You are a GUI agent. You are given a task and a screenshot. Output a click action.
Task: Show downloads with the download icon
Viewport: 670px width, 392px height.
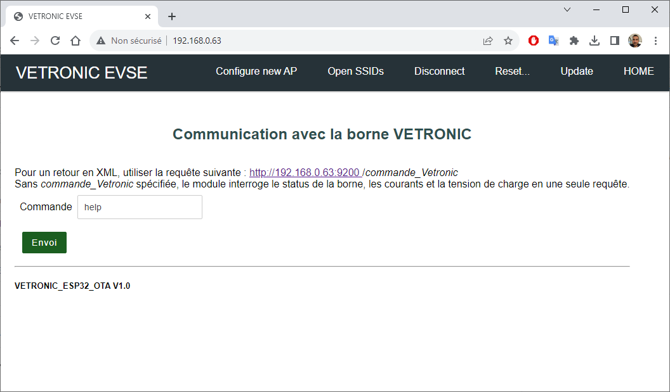594,41
